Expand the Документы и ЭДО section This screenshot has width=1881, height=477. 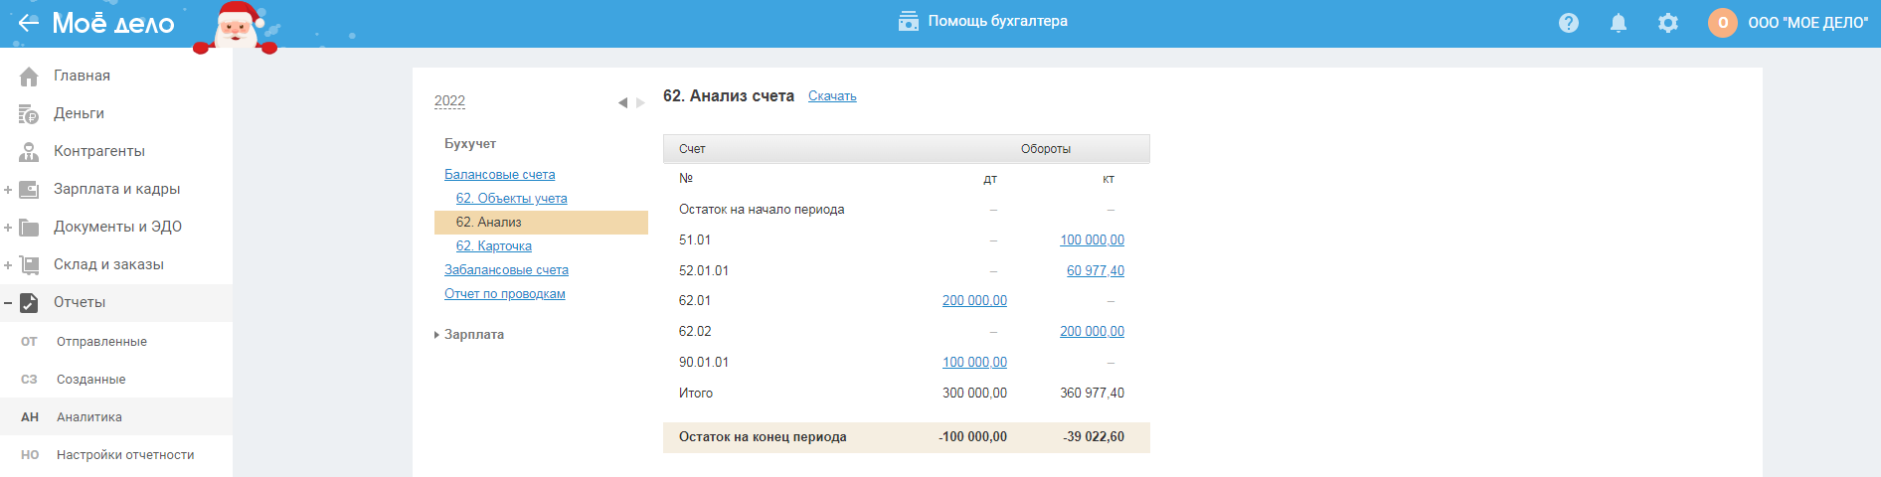click(x=8, y=228)
